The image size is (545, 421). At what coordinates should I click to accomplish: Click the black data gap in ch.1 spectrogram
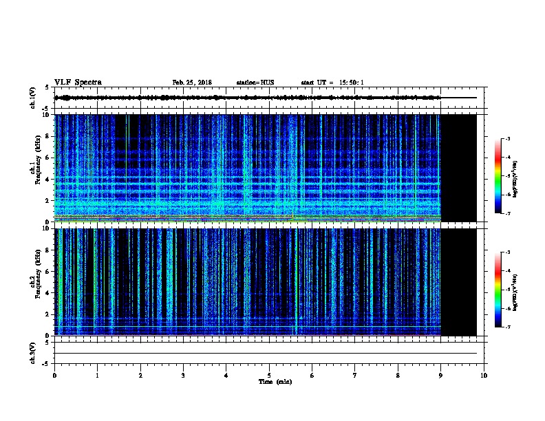(x=459, y=168)
